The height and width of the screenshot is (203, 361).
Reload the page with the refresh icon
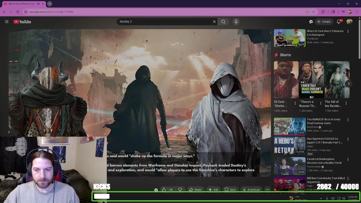point(17,12)
